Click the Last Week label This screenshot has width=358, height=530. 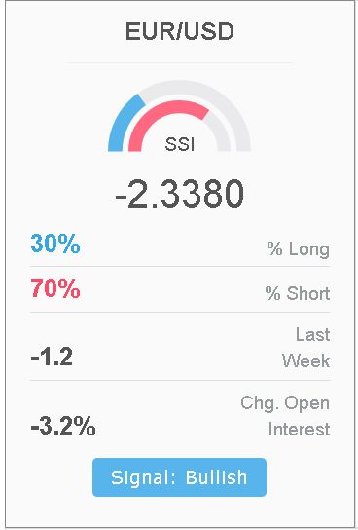[x=306, y=348]
